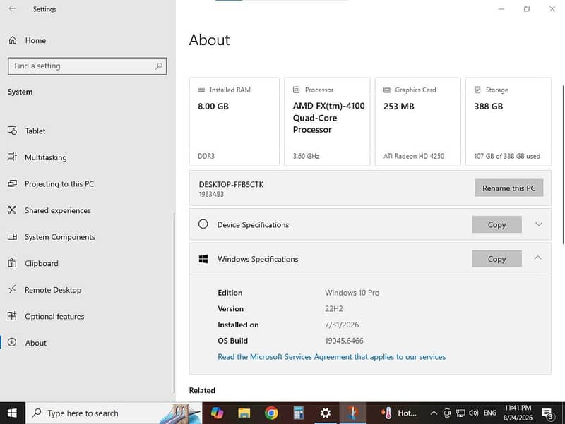Open Clipboard settings
This screenshot has width=565, height=424.
click(42, 263)
